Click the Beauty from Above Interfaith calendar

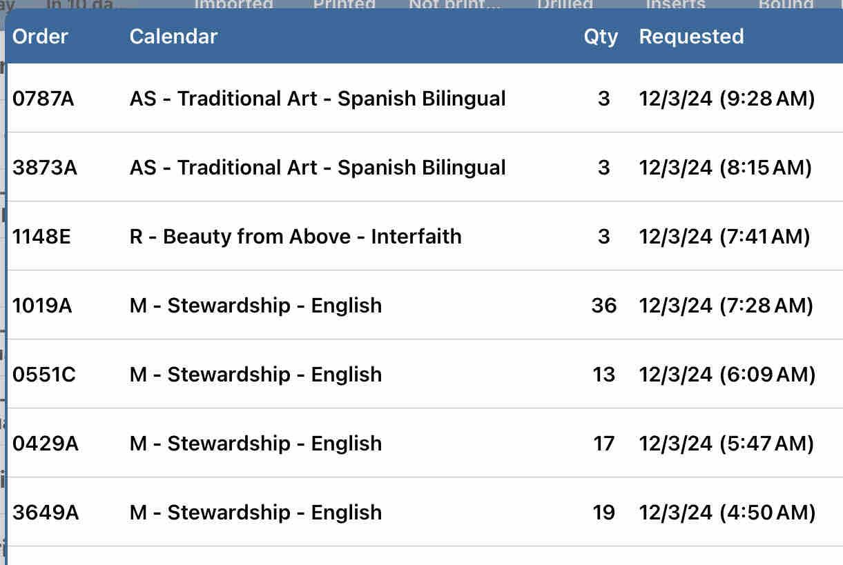(295, 237)
